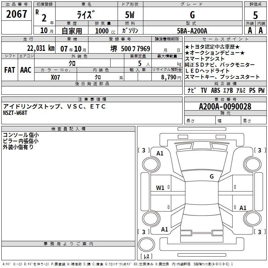Click the レス spare tire label
This screenshot has width=268, height=268.
point(146,256)
